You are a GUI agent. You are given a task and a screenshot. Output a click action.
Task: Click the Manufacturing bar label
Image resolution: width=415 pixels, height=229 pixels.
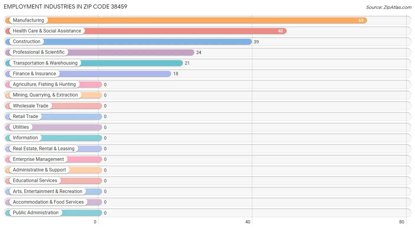[28, 20]
